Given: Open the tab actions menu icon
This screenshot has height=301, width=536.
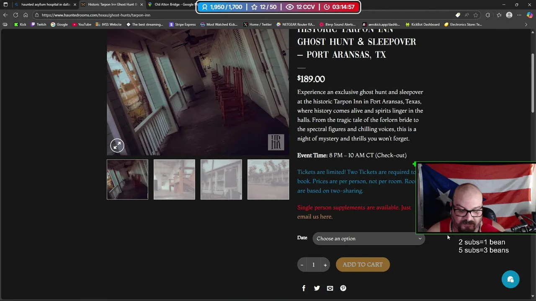Looking at the screenshot, I should click(x=5, y=5).
